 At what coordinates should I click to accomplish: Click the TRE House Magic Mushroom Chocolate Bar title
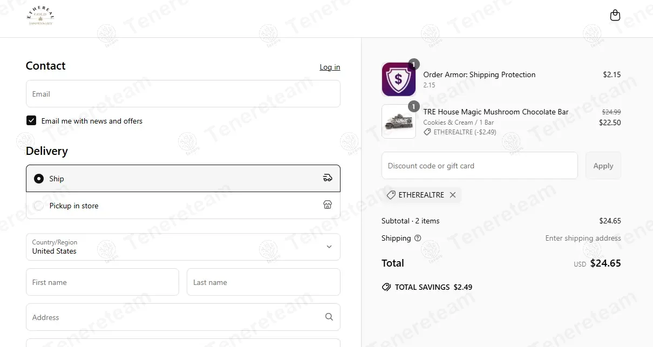click(496, 112)
